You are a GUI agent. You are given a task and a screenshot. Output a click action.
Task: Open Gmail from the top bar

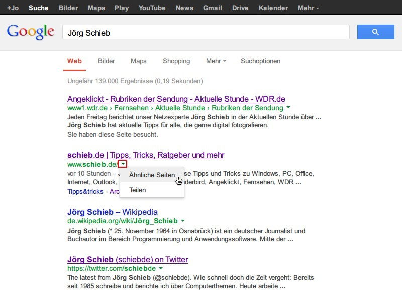point(213,8)
